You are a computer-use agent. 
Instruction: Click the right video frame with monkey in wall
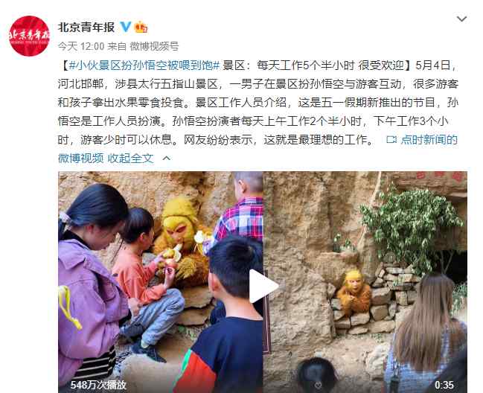365,282
